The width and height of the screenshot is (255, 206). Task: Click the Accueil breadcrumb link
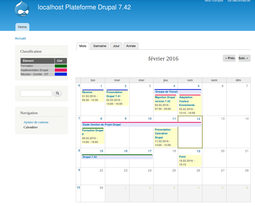tap(20, 38)
